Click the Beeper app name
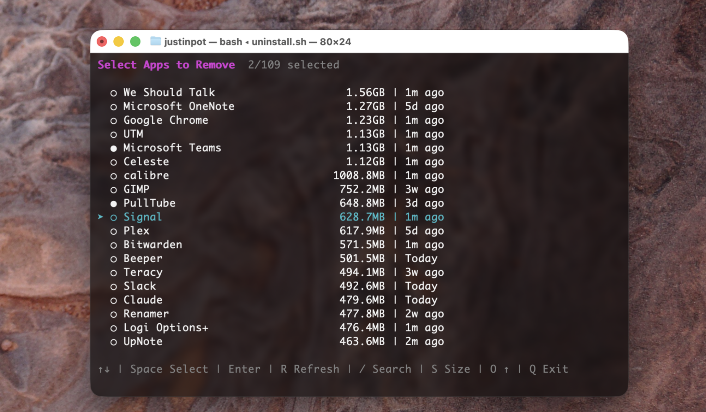This screenshot has height=412, width=706. [x=143, y=258]
